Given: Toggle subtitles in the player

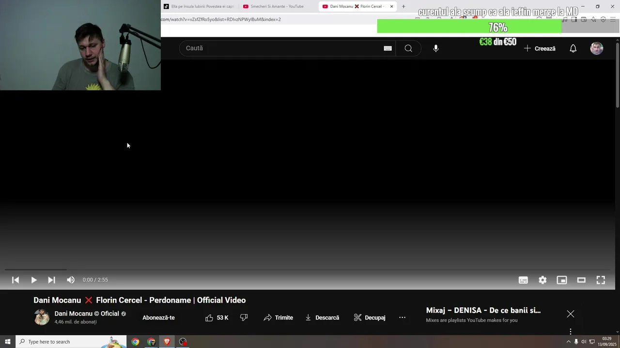Looking at the screenshot, I should pos(523,280).
